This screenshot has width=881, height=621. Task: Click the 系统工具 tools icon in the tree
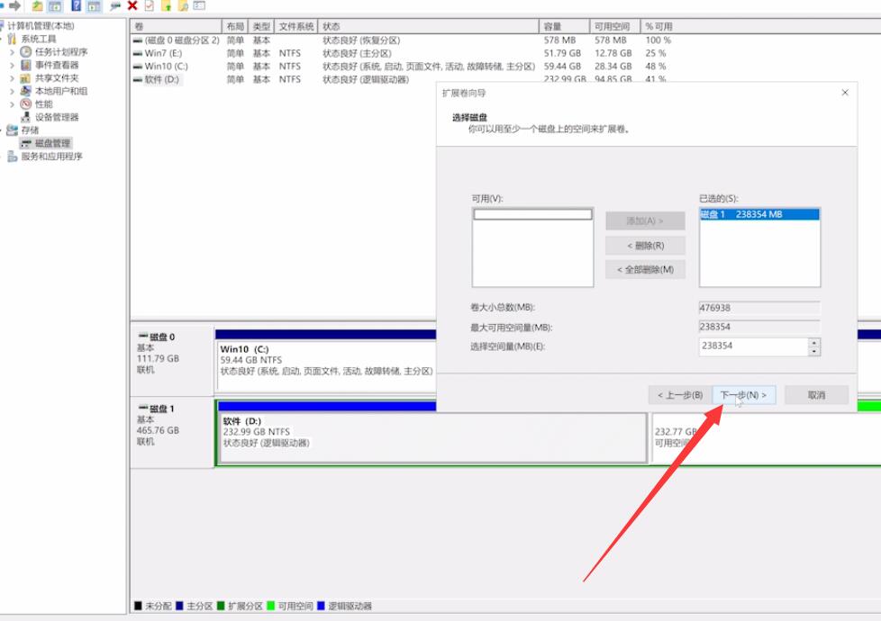12,39
